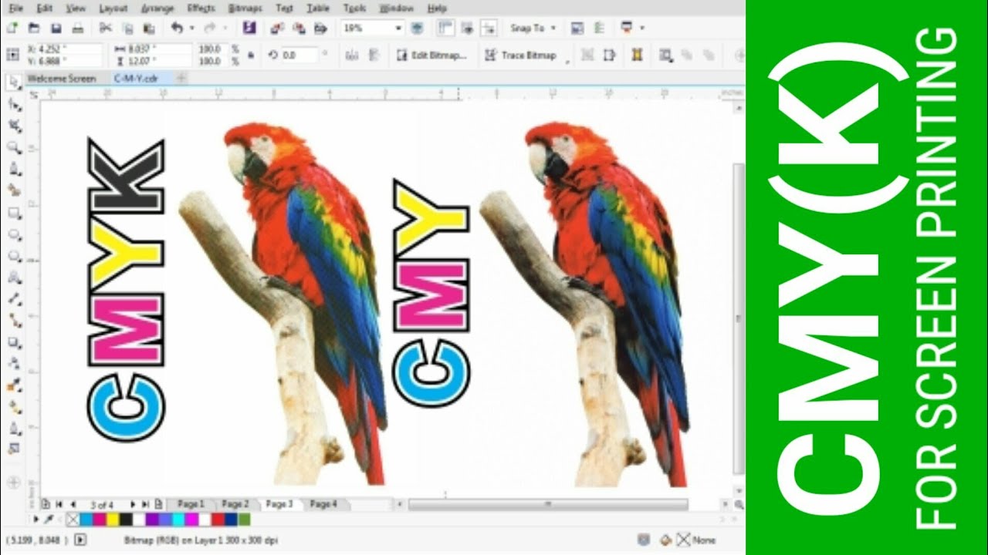Select the Rectangle tool
988x555 pixels.
(x=13, y=213)
